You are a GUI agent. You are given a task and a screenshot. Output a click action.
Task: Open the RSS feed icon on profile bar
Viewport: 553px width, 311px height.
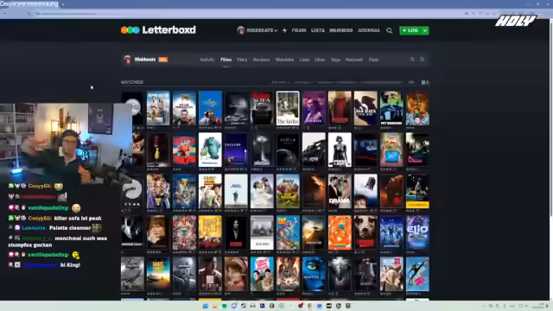[423, 60]
